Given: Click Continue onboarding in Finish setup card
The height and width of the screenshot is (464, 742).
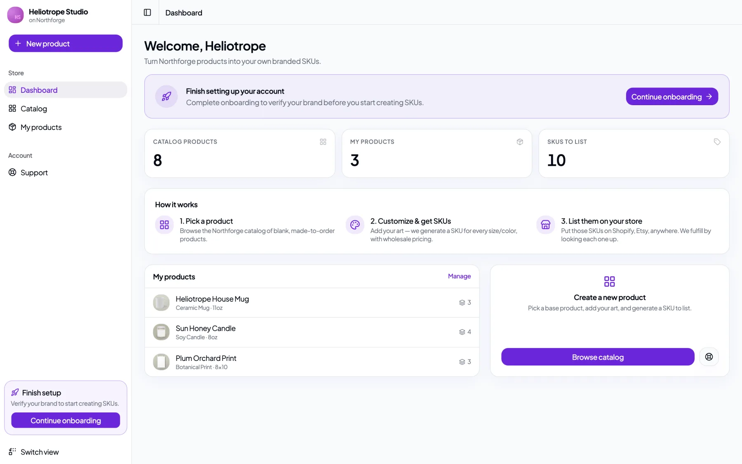Looking at the screenshot, I should pyautogui.click(x=66, y=420).
